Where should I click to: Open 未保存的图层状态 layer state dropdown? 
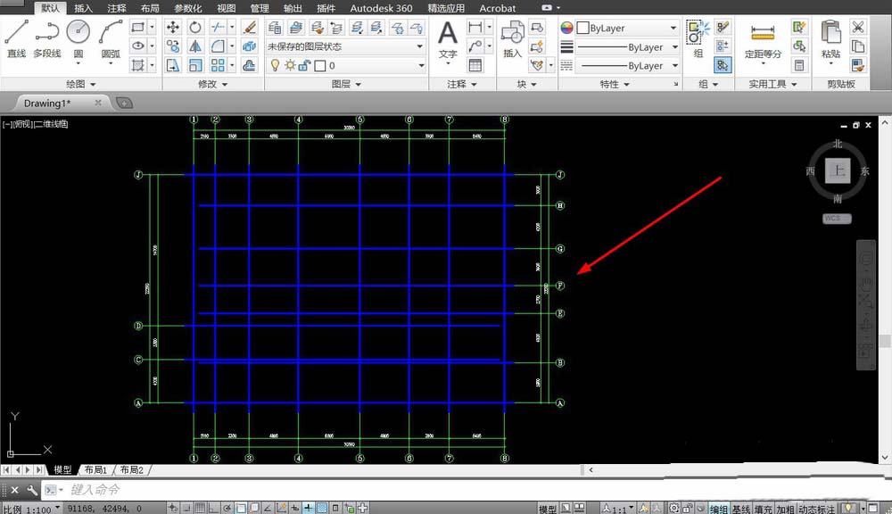[x=345, y=46]
